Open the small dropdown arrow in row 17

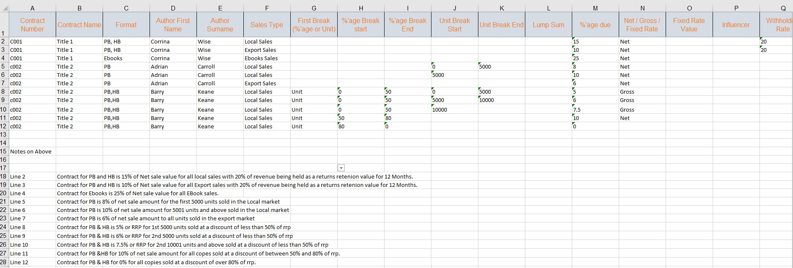341,168
